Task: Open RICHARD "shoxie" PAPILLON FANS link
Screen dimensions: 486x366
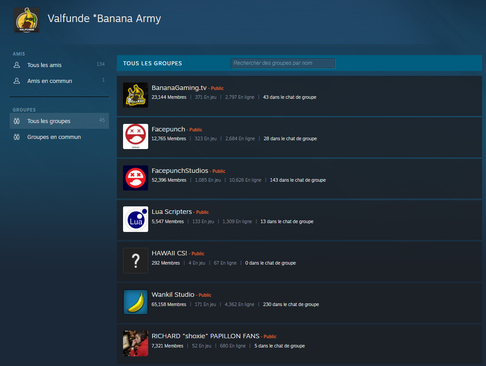Action: coord(206,336)
